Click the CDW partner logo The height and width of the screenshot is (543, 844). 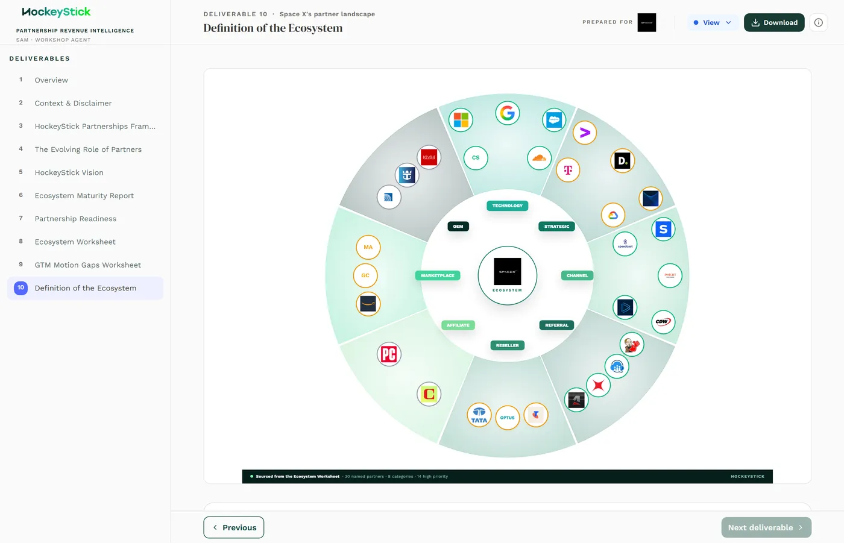click(x=663, y=322)
